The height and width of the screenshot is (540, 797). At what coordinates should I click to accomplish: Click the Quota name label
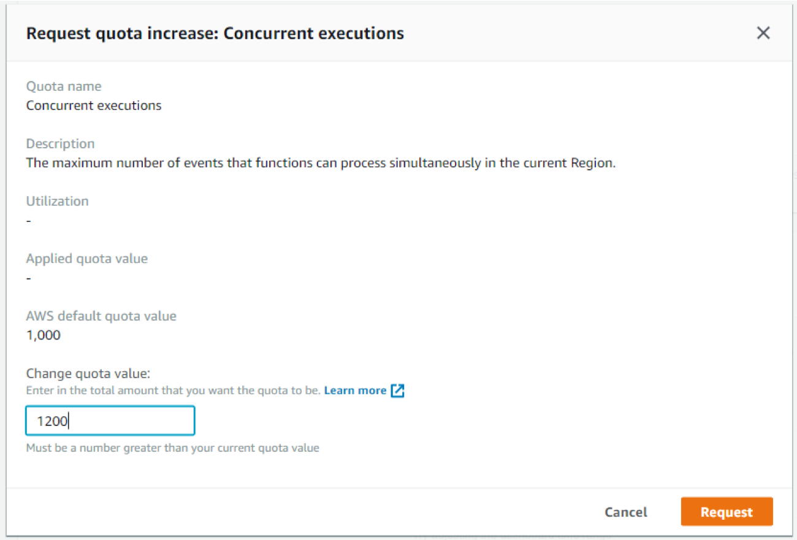64,86
